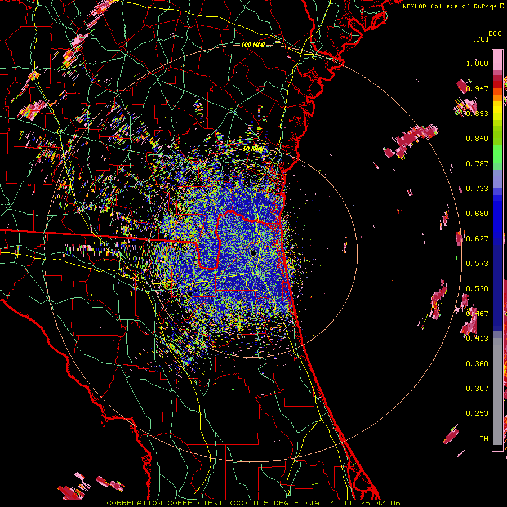This screenshot has height=507, width=507.
Task: Click the DCC label above the color scale
Action: coord(495,34)
